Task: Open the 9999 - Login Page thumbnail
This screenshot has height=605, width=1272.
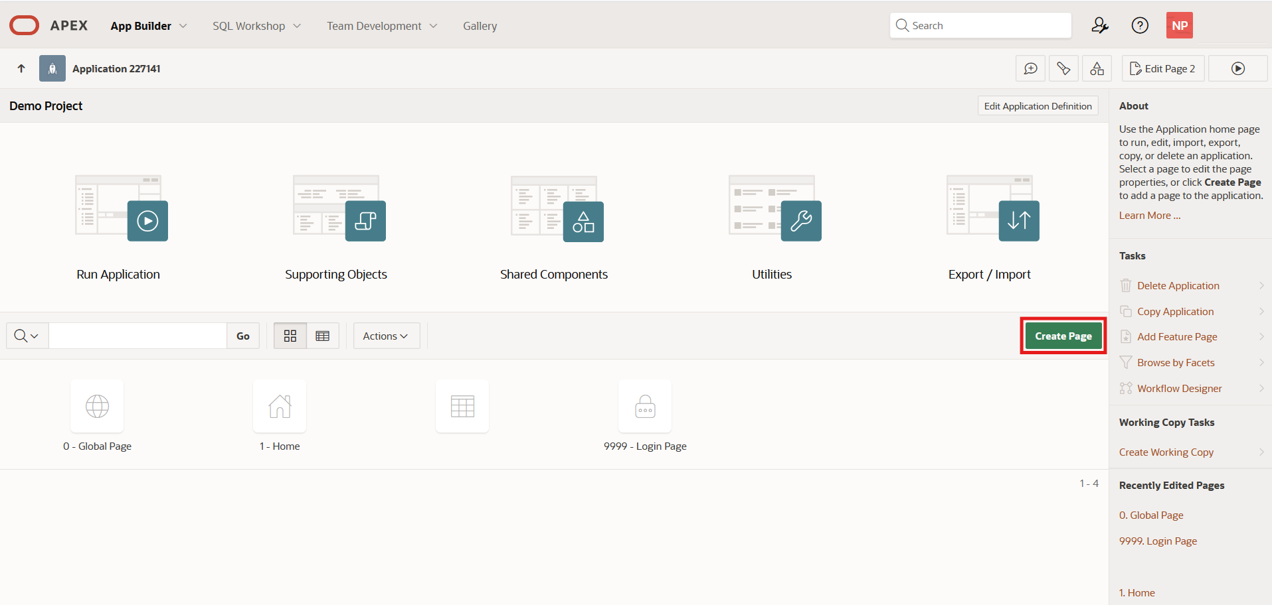Action: 645,406
